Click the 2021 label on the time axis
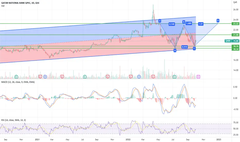Screen dimensions: 240x142 tap(37, 139)
